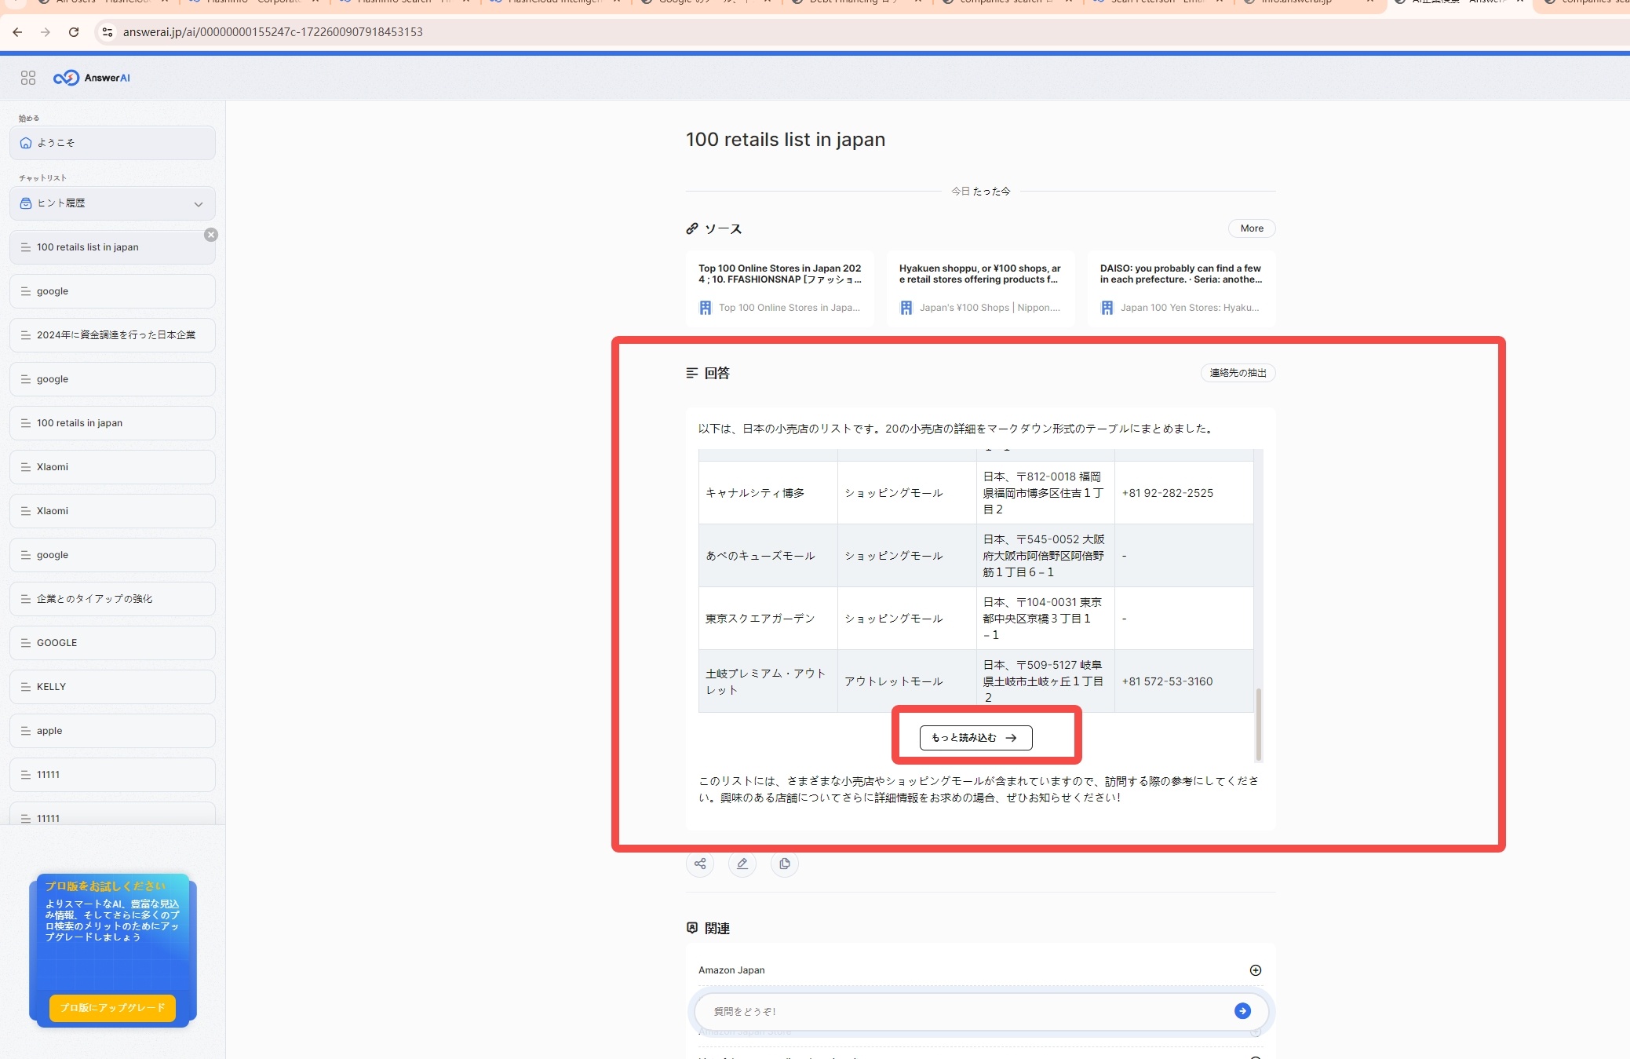
Task: Click the browser back arrow
Action: [17, 32]
